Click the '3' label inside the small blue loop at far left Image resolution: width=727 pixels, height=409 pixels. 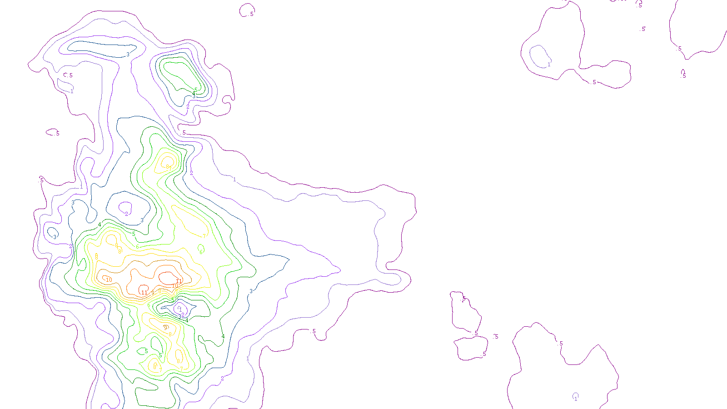tap(55, 237)
